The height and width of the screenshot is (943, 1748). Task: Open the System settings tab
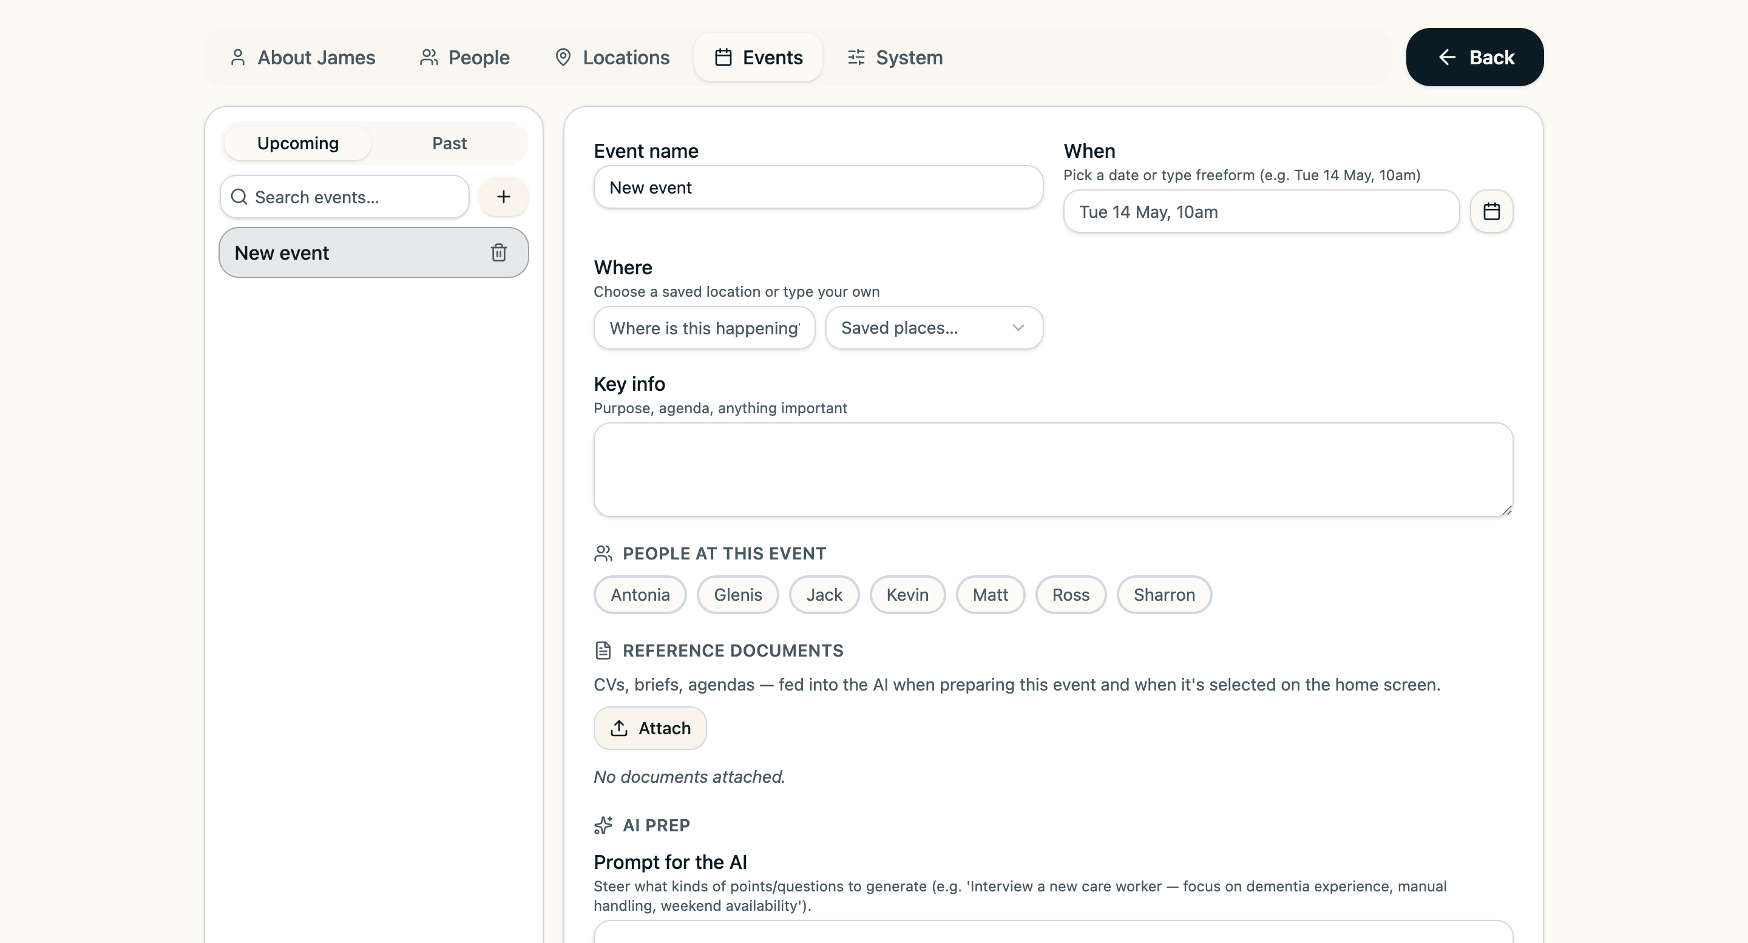tap(895, 57)
